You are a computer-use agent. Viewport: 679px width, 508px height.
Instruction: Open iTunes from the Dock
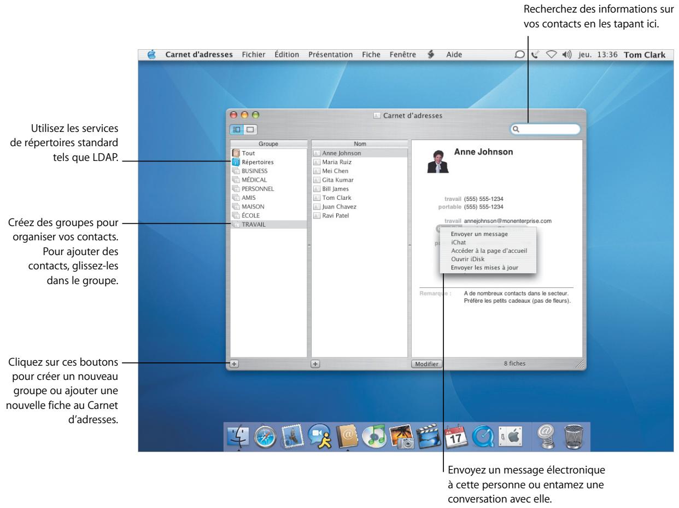[374, 436]
